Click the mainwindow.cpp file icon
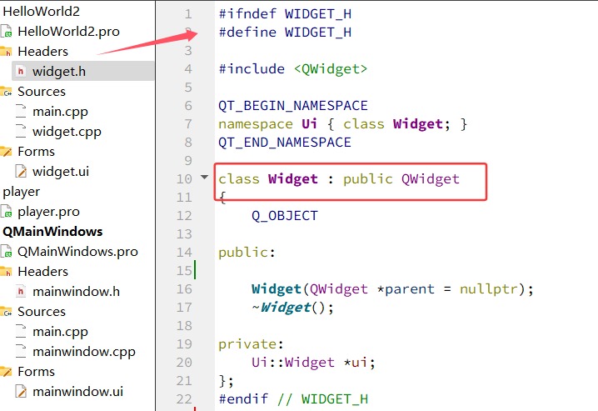 pos(21,352)
